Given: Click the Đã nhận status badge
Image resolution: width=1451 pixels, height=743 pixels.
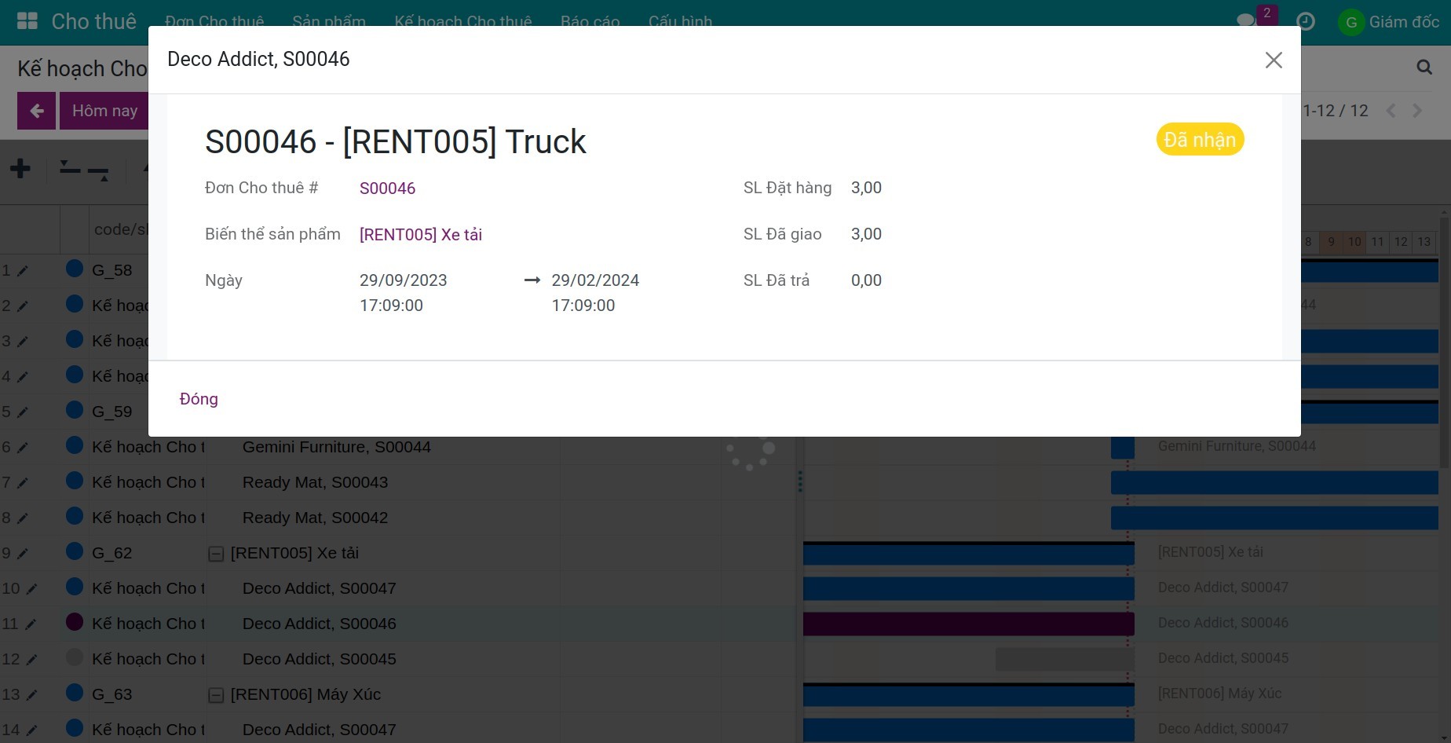Looking at the screenshot, I should pyautogui.click(x=1200, y=140).
